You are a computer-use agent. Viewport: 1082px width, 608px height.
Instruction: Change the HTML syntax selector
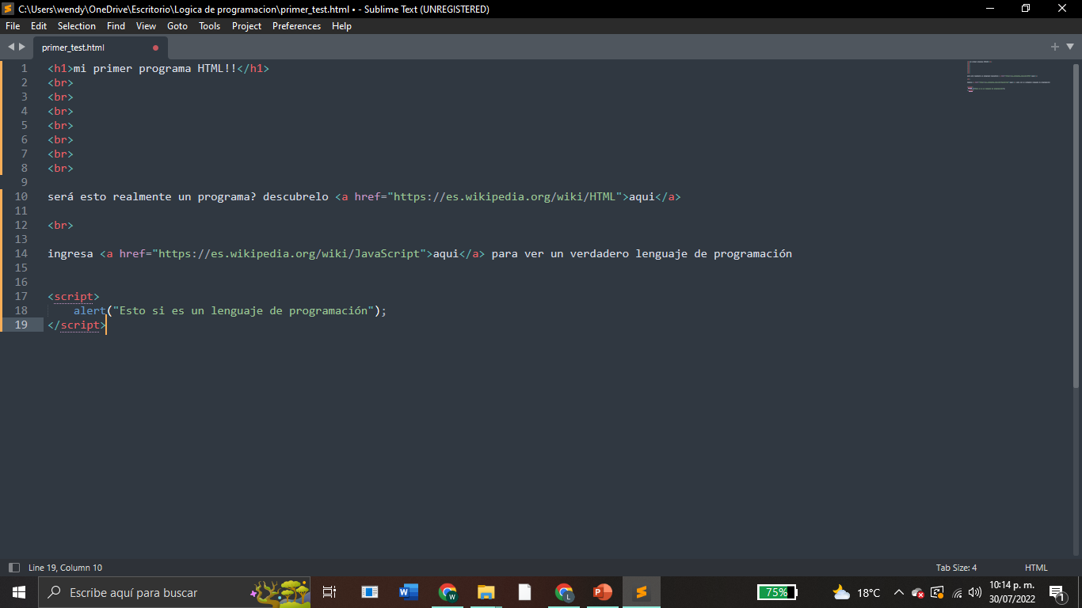tap(1036, 568)
